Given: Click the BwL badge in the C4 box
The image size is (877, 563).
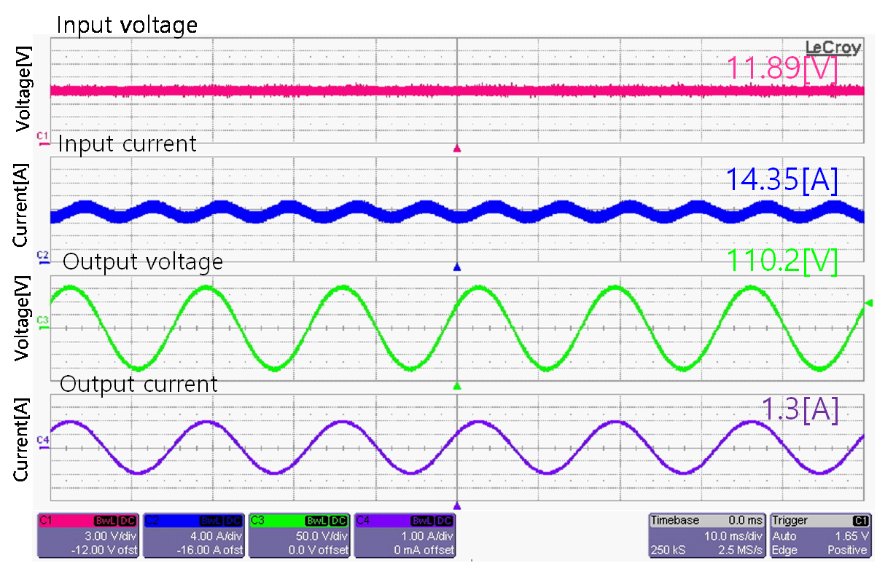Looking at the screenshot, I should [423, 521].
